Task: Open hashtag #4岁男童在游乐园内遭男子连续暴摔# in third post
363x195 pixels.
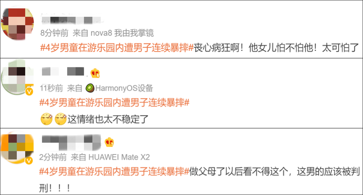Action: [x=114, y=171]
